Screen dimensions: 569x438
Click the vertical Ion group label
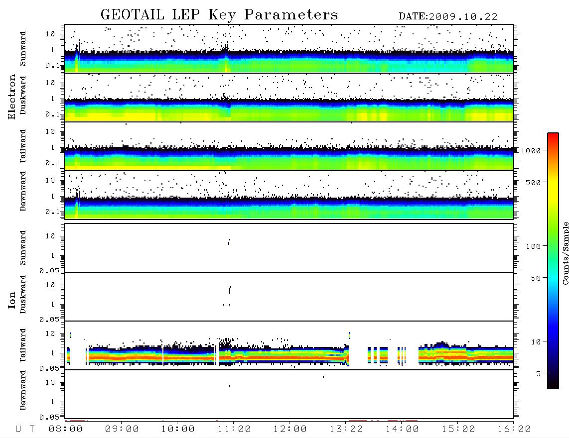click(11, 300)
